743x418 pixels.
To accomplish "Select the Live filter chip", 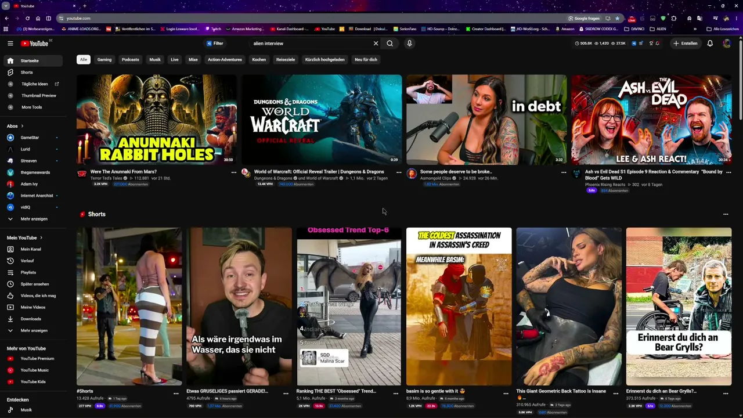I will coord(175,60).
